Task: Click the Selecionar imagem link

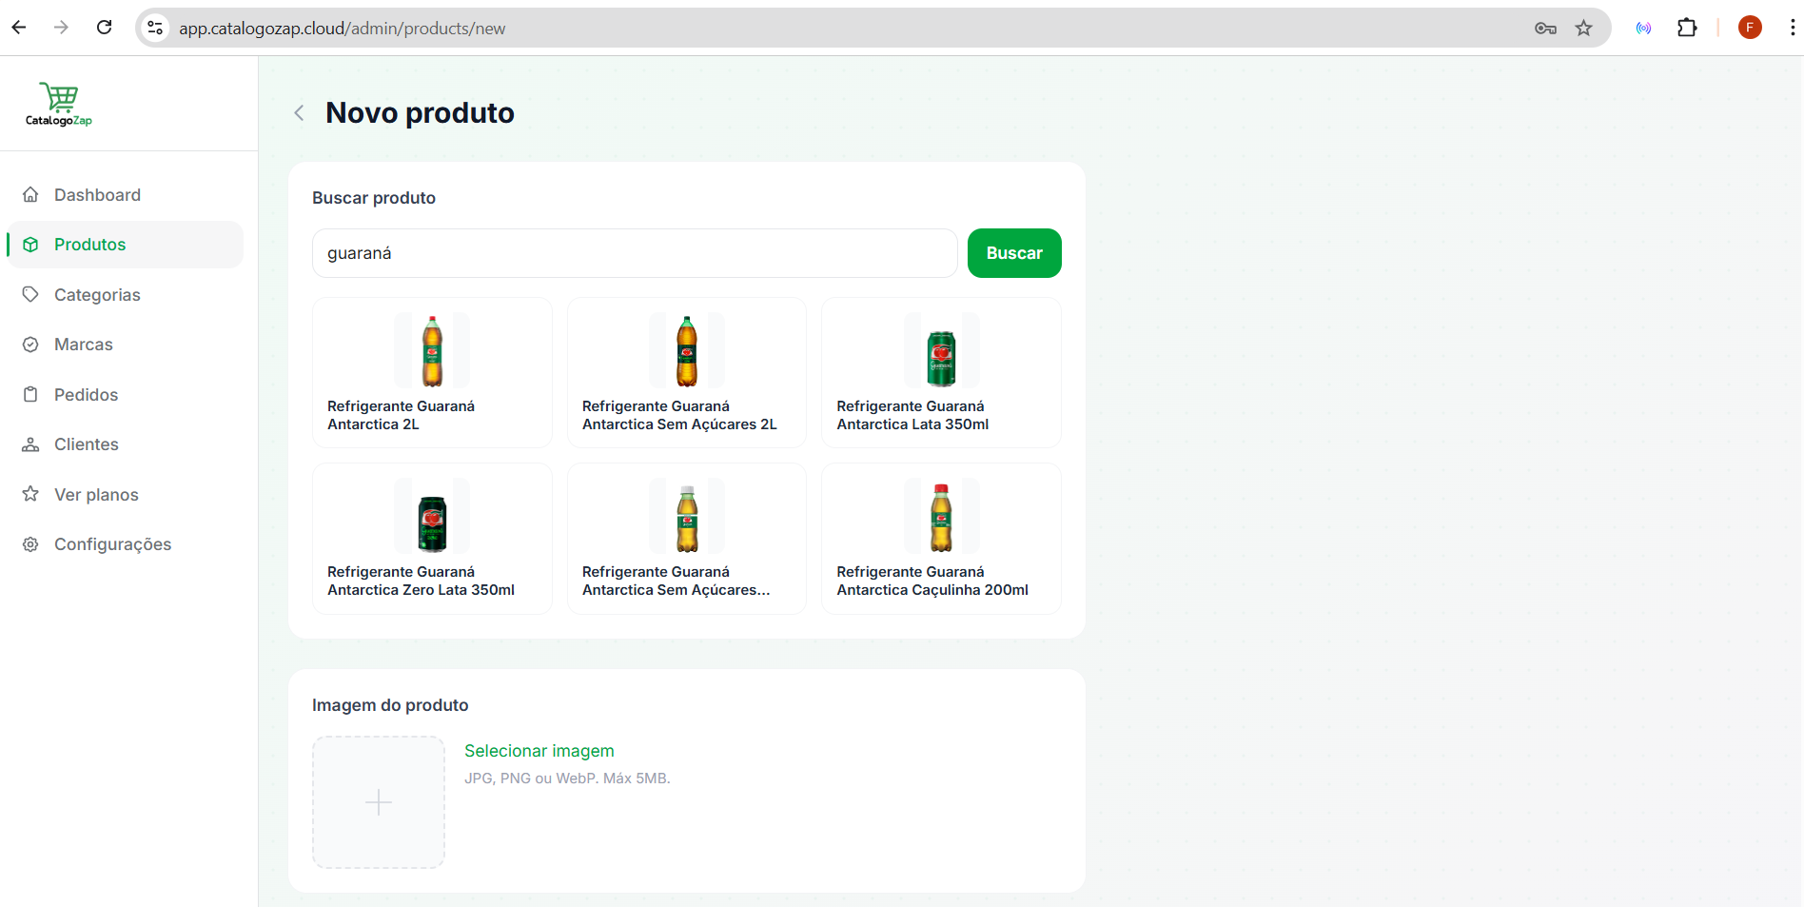Action: point(539,751)
